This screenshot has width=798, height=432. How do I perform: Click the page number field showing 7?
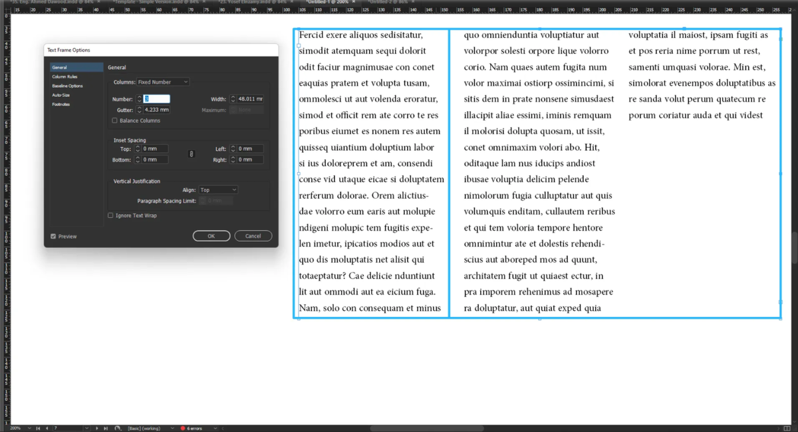(x=67, y=428)
